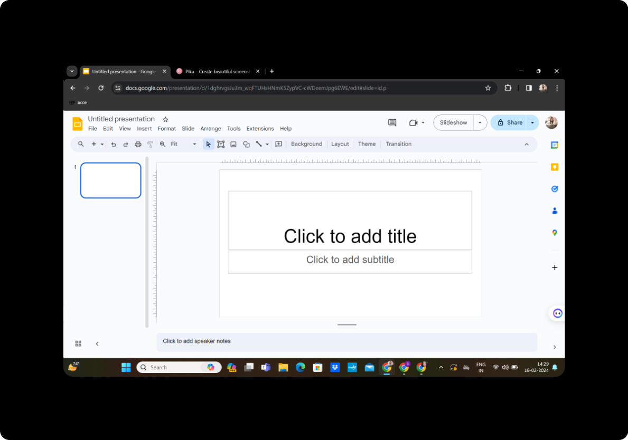Open the Edit menu

108,128
